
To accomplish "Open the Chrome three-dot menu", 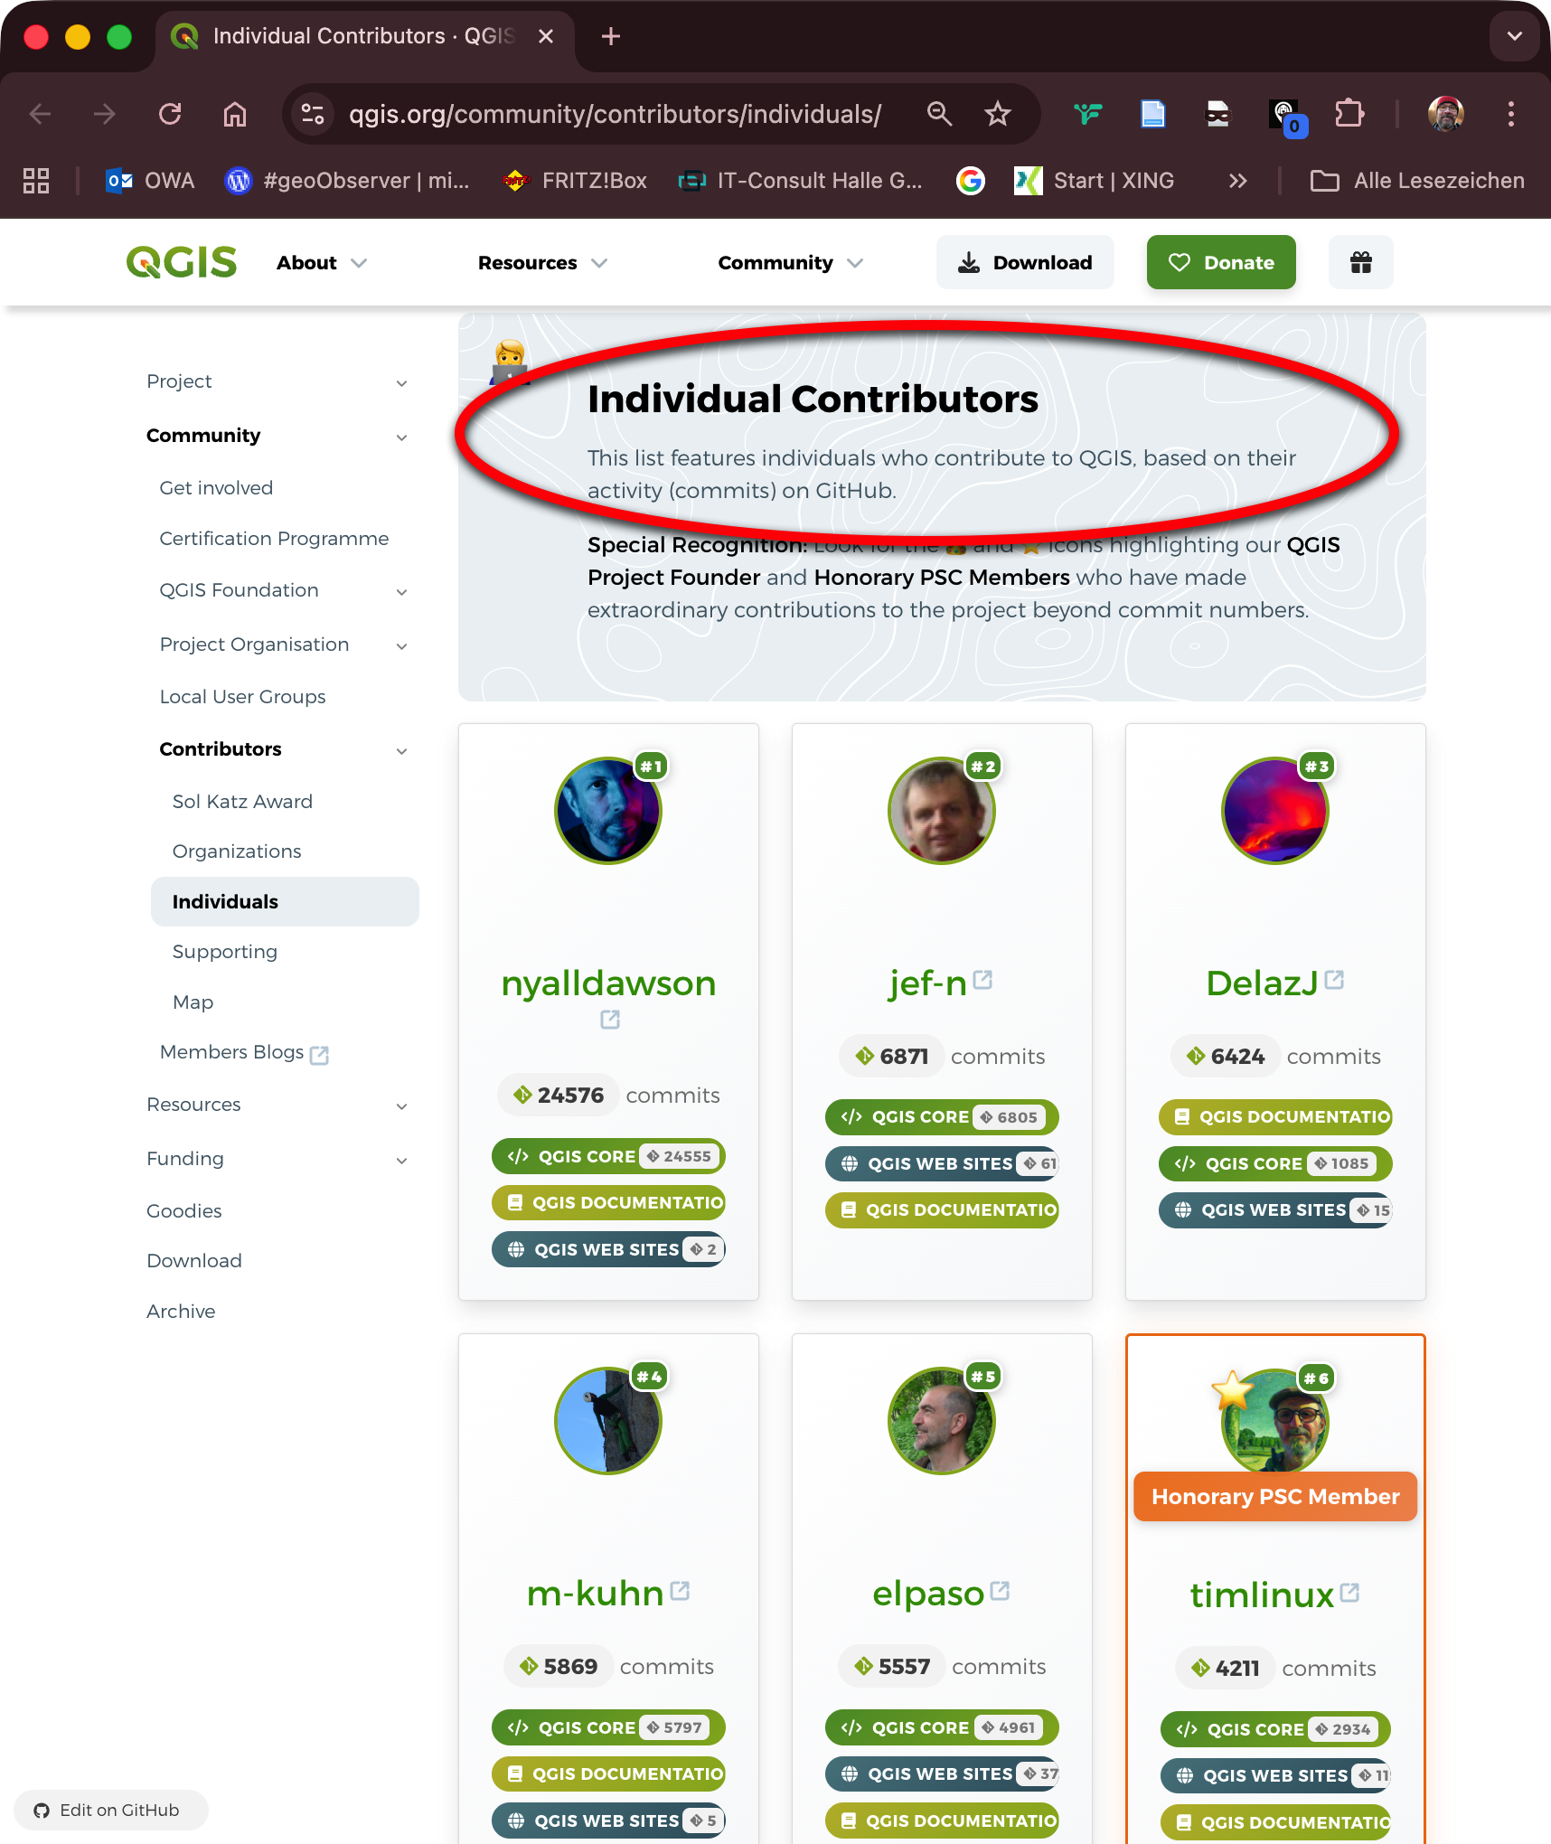I will (x=1510, y=114).
